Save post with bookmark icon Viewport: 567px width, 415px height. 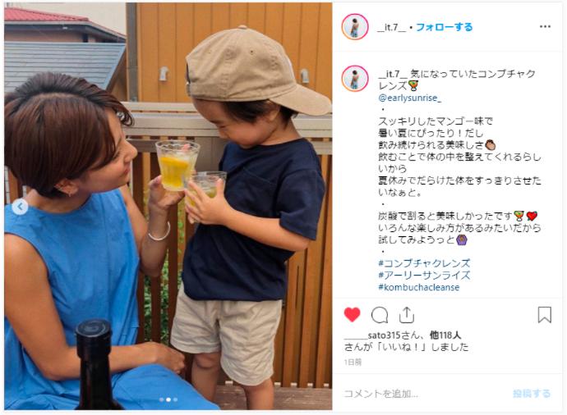coord(545,315)
